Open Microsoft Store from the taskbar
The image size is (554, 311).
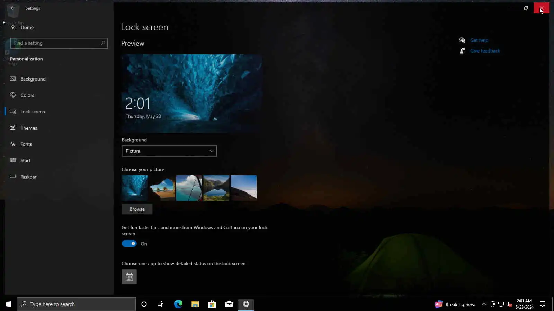pyautogui.click(x=212, y=304)
